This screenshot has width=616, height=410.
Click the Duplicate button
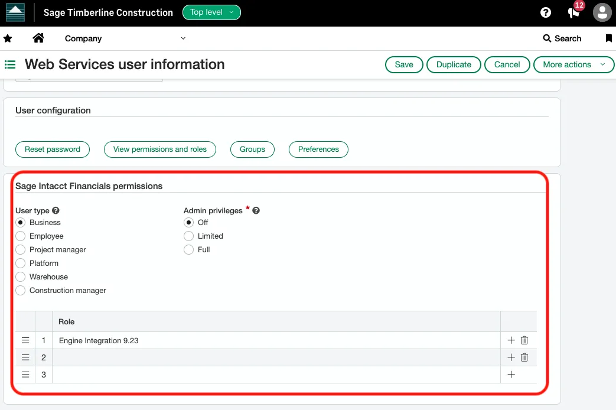(x=454, y=64)
